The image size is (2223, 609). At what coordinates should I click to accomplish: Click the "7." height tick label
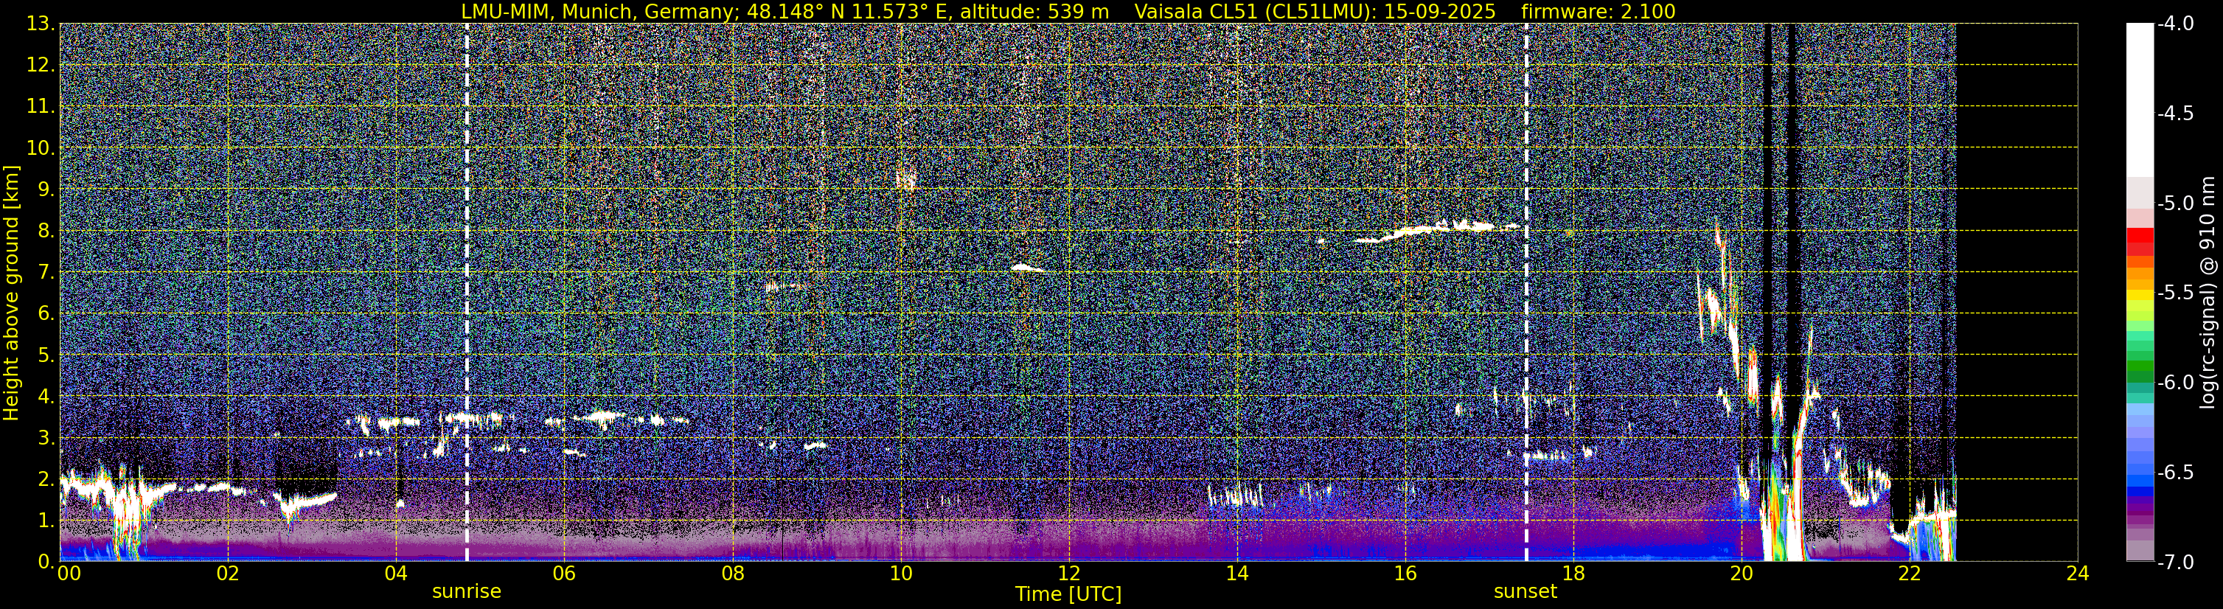click(x=46, y=273)
